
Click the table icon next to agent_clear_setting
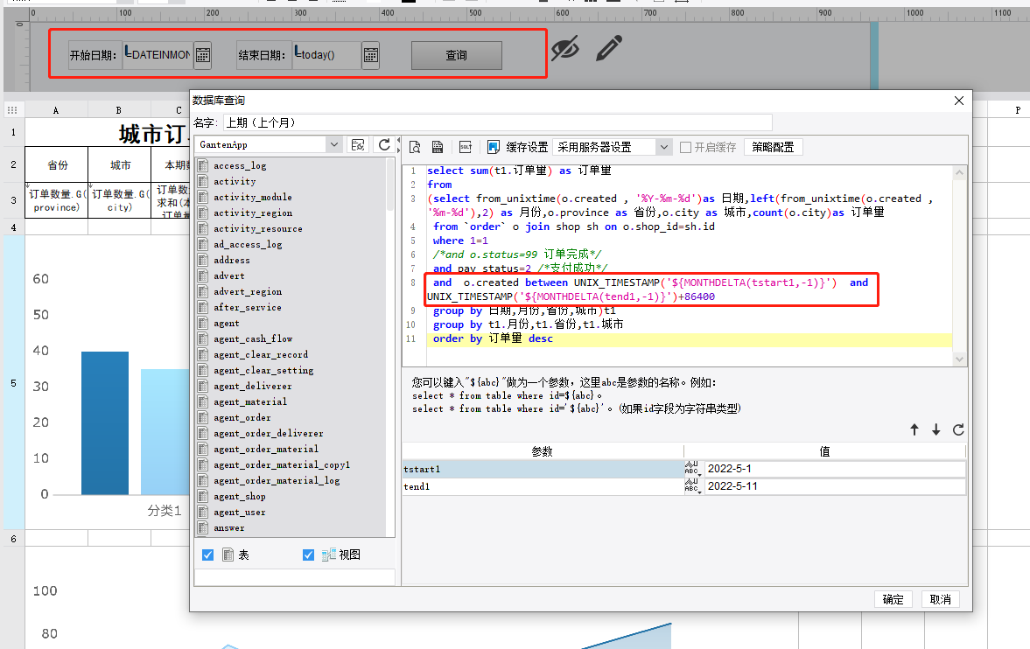[x=203, y=371]
